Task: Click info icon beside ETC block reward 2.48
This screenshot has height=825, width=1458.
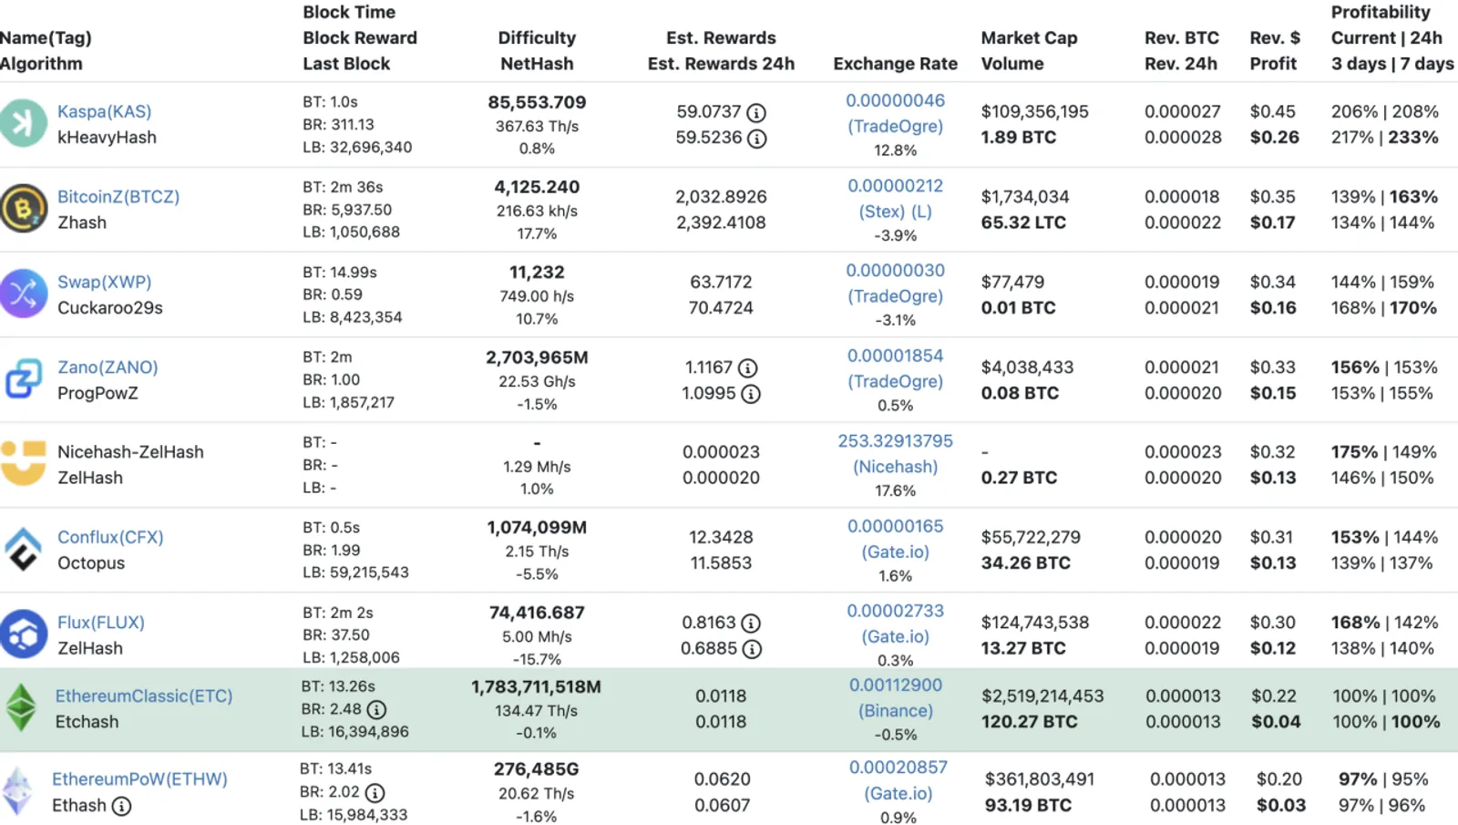Action: pos(376,709)
